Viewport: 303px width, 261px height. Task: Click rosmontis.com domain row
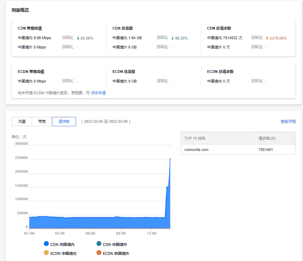click(x=238, y=150)
